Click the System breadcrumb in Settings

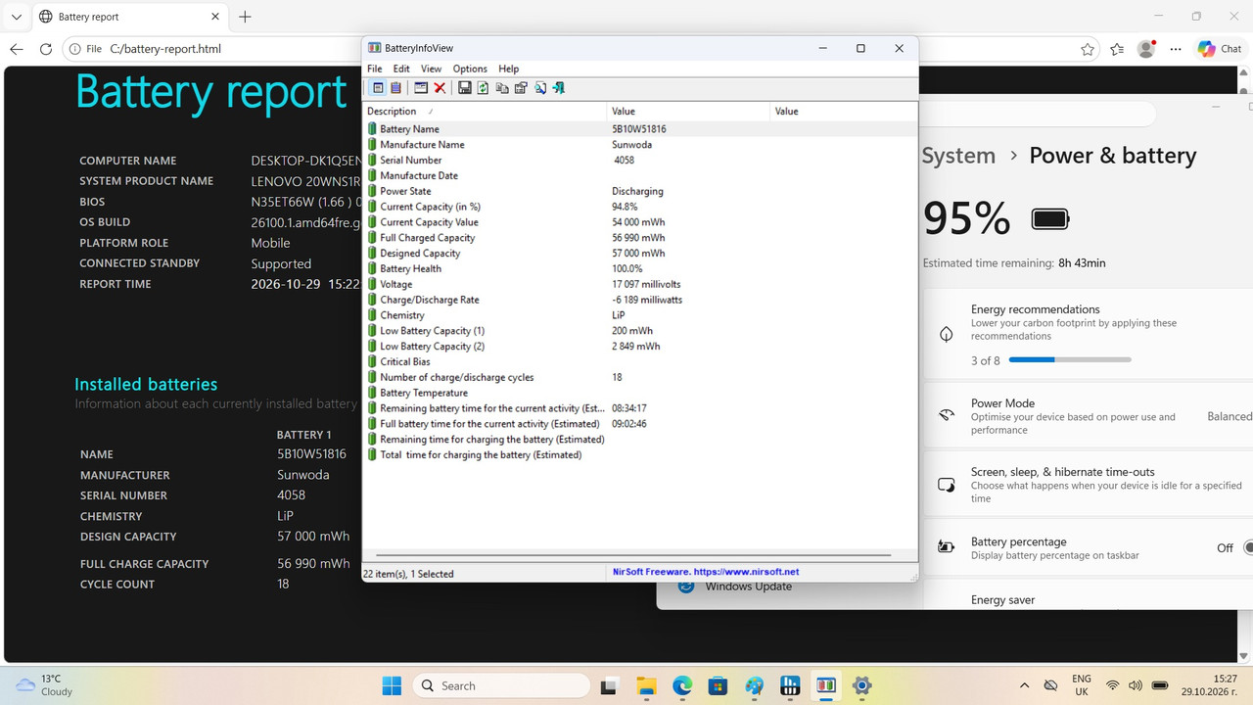[958, 156]
